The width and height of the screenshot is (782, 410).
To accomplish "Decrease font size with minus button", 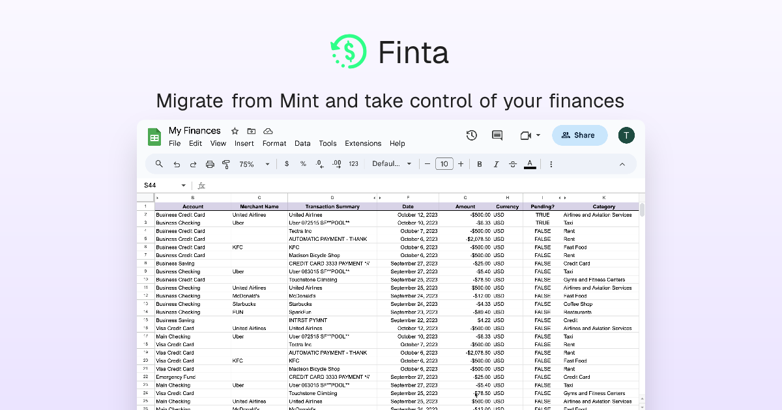I will tap(427, 164).
